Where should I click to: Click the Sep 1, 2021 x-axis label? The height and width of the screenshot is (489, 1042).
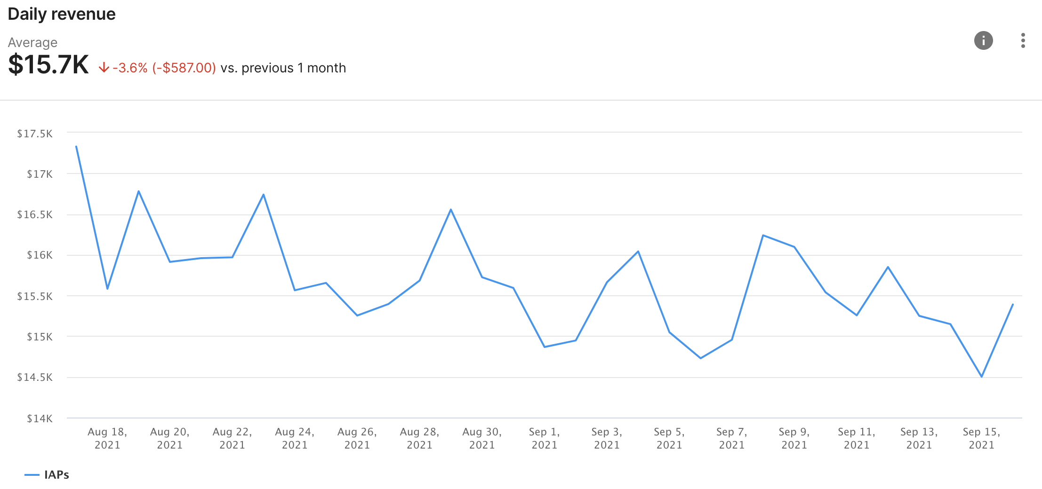(544, 438)
